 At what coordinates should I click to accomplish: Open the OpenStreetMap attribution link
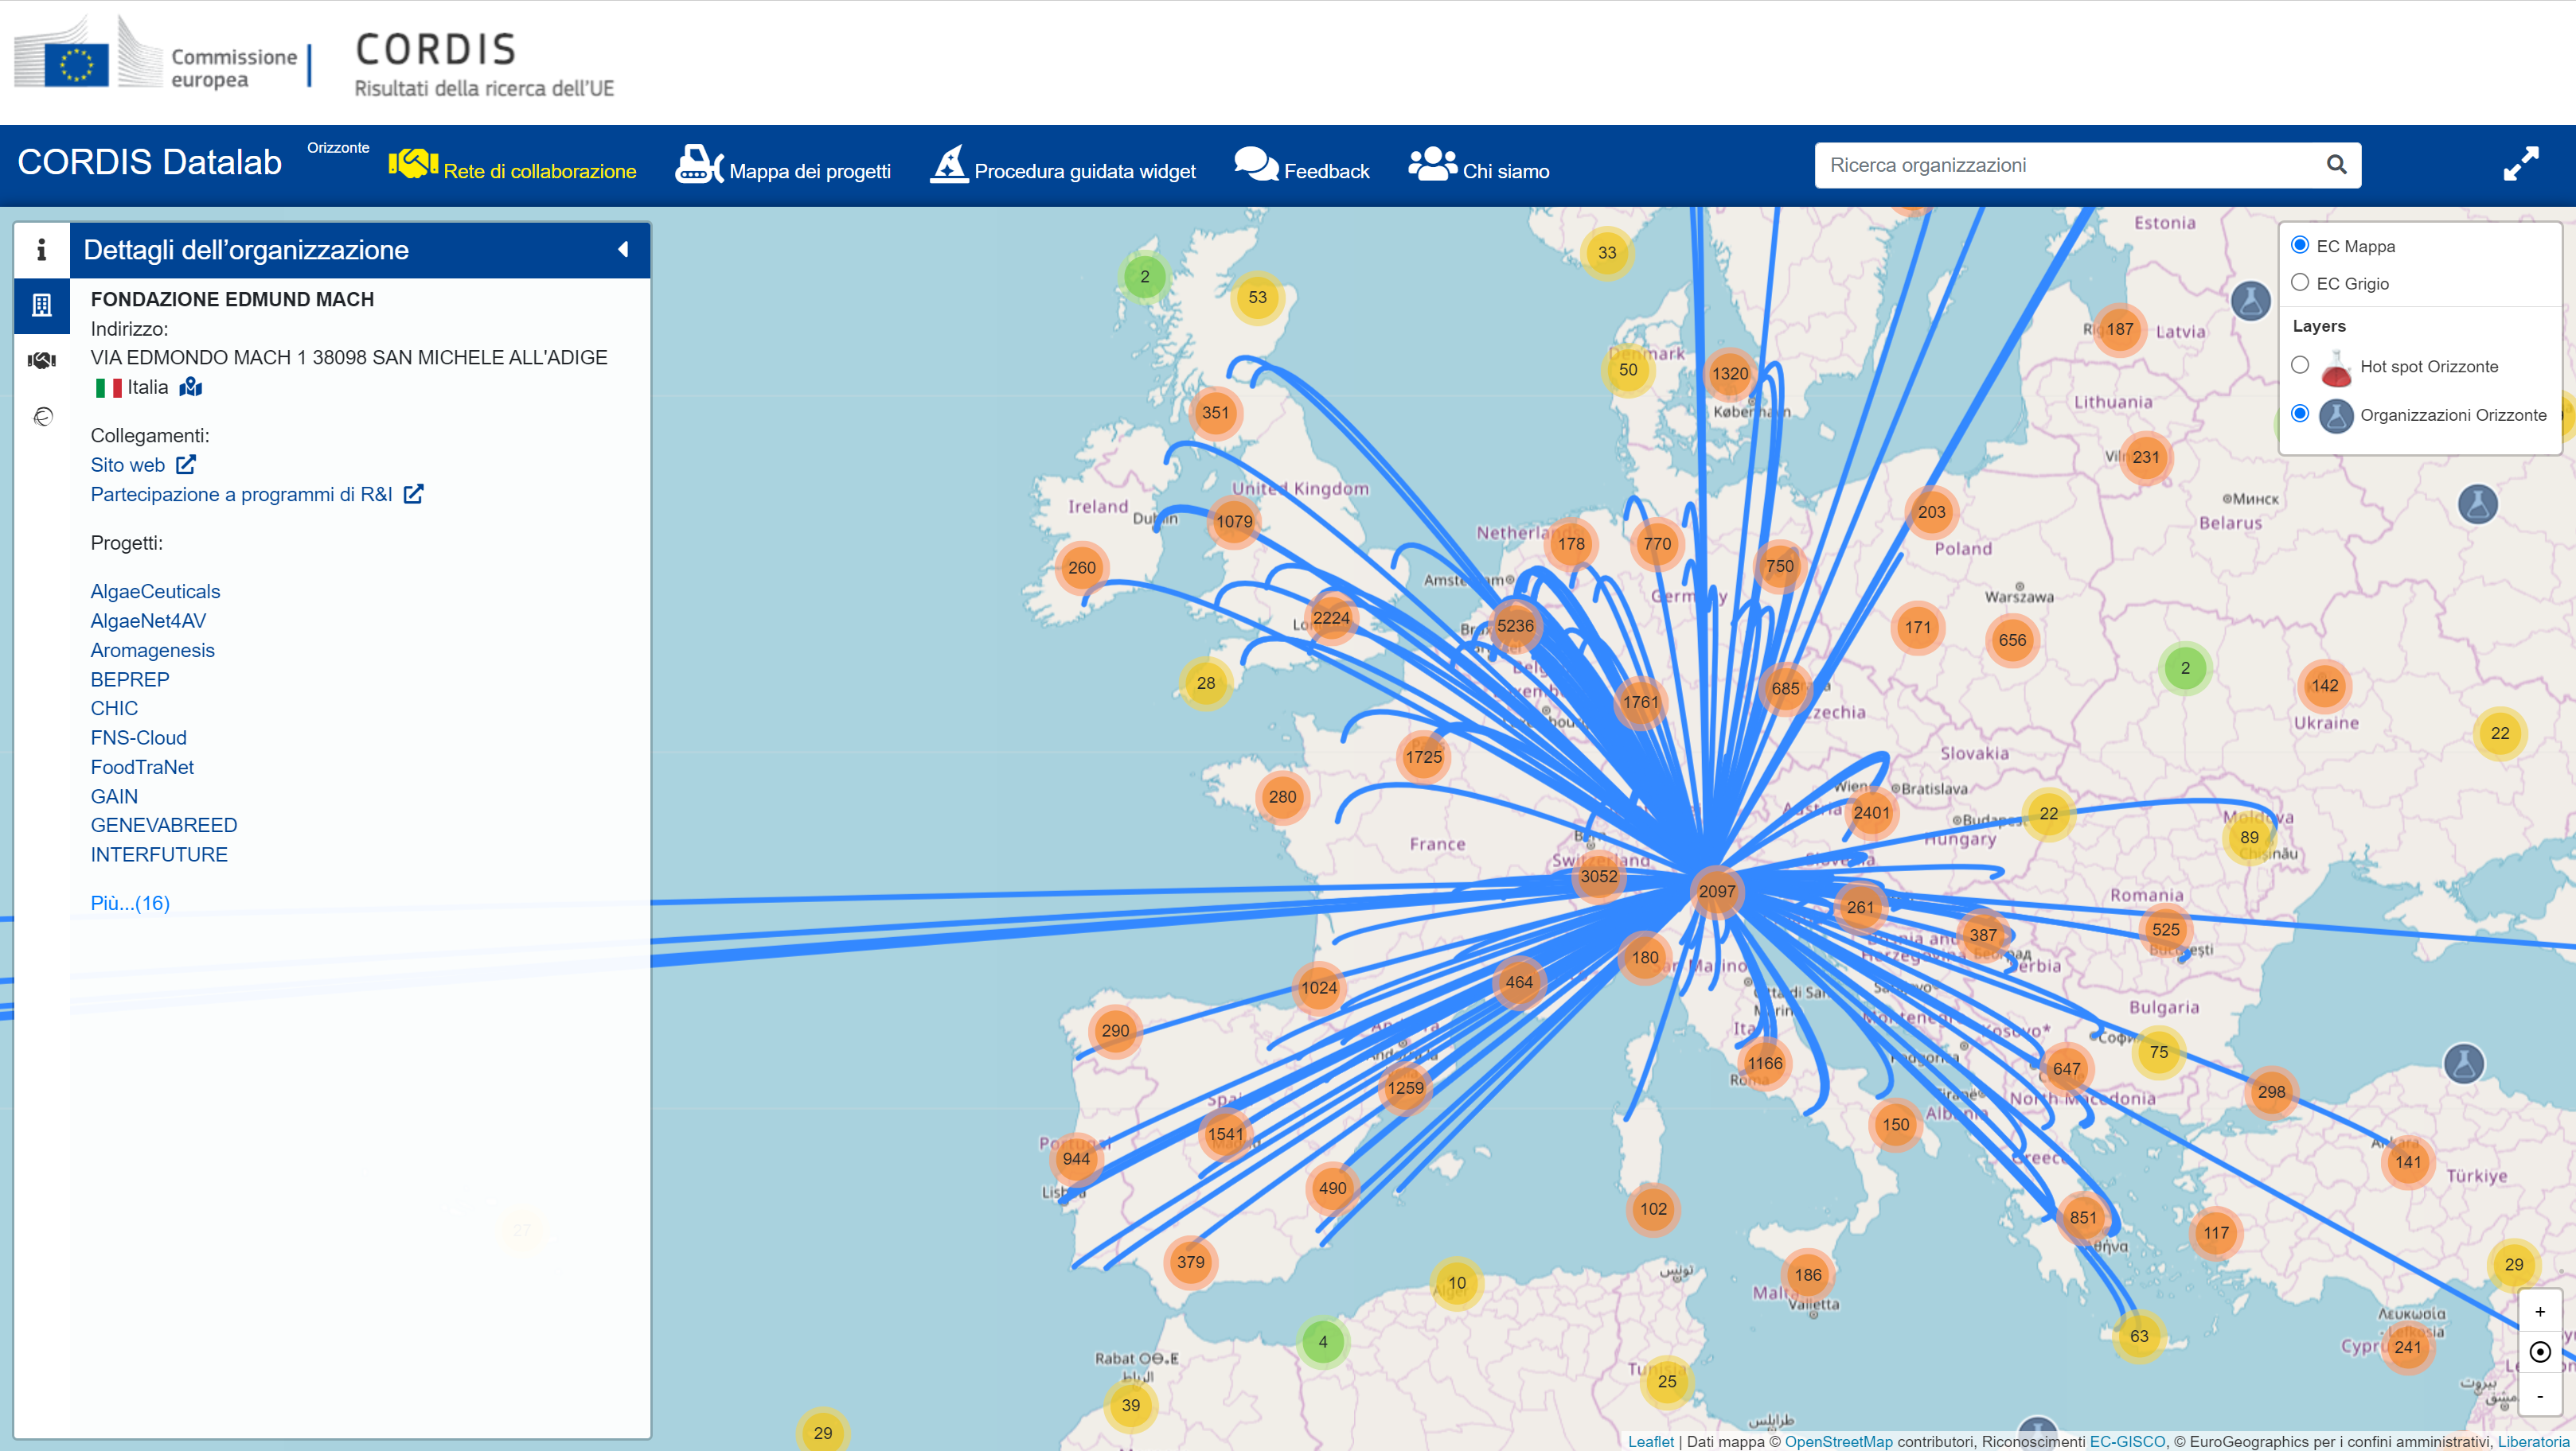click(1838, 1441)
